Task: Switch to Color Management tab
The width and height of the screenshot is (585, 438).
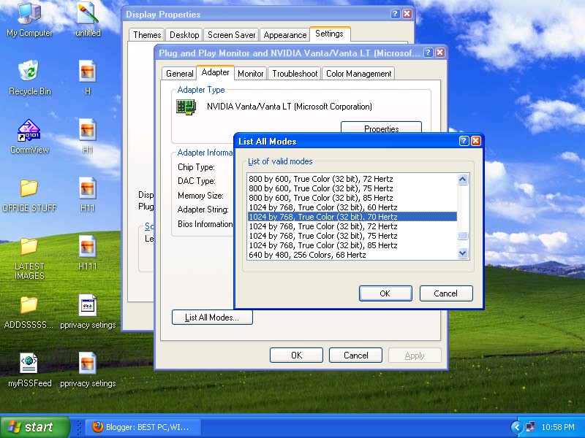Action: (358, 74)
